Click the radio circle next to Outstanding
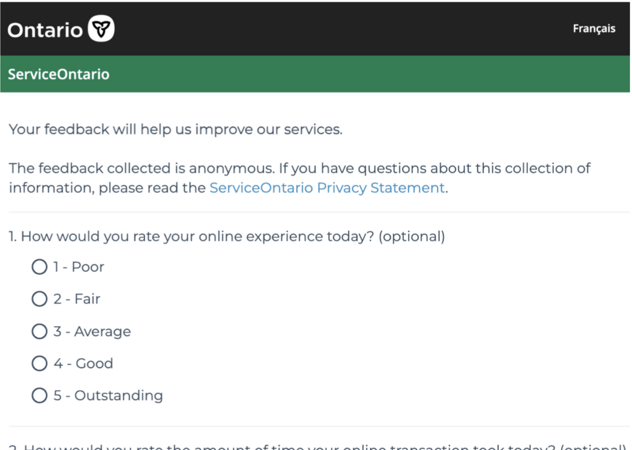632x450 pixels. 40,395
